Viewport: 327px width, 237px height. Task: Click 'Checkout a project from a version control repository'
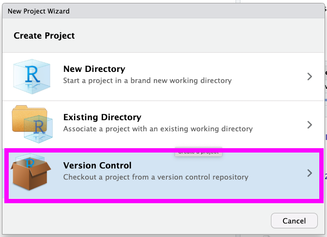coord(155,177)
